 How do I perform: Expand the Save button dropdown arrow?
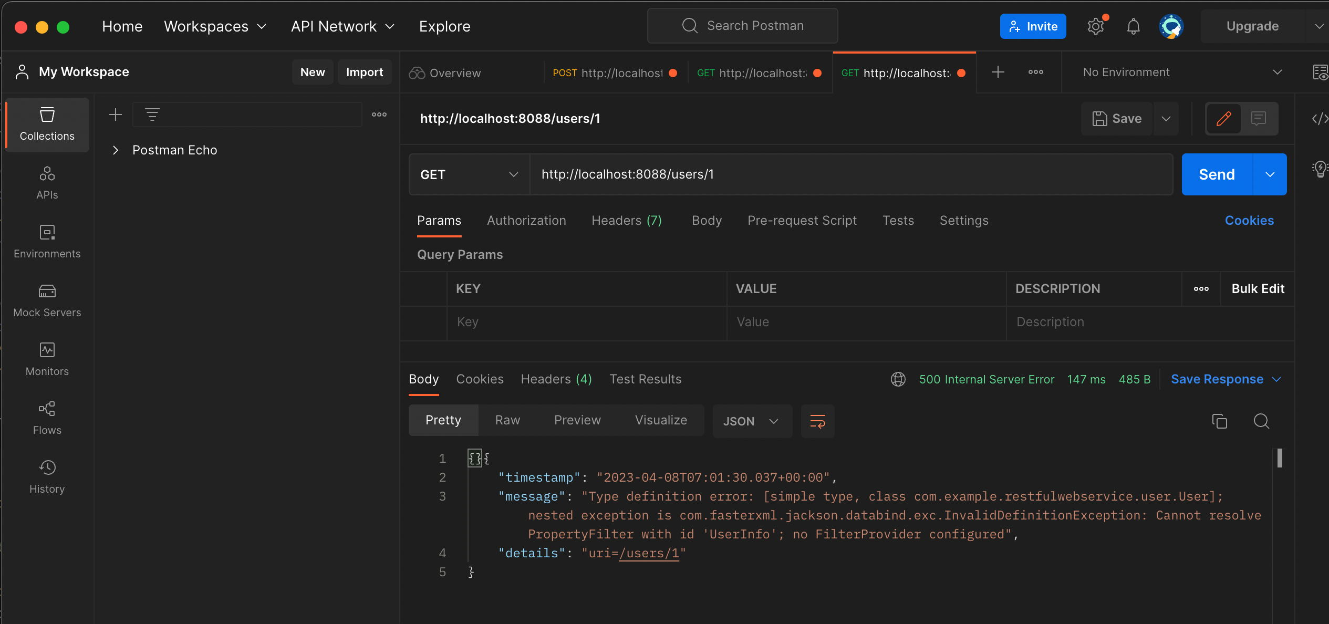point(1167,118)
